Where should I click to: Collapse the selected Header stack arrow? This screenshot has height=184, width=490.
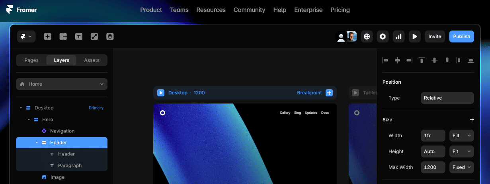click(x=37, y=142)
